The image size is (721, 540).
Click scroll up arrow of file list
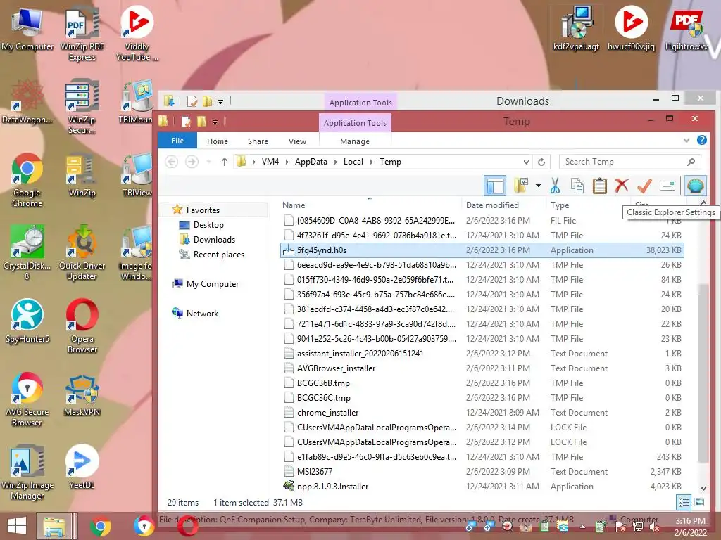[703, 202]
